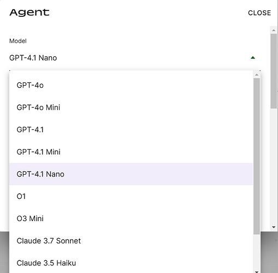Collapse the Model dropdown with green arrow

pos(253,58)
